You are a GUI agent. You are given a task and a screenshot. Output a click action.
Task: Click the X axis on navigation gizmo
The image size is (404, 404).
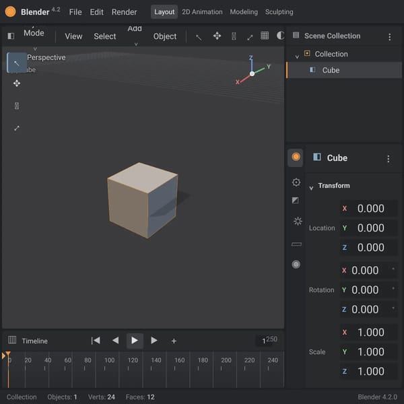tap(237, 82)
